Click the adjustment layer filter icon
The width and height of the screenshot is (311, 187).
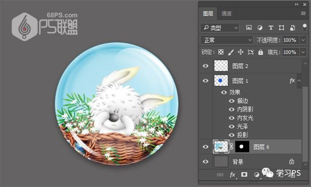tap(260, 28)
